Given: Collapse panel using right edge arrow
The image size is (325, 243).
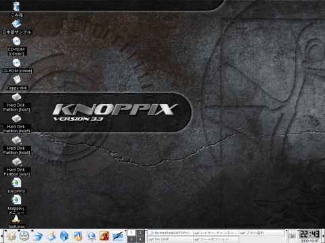Looking at the screenshot, I should click(324, 236).
